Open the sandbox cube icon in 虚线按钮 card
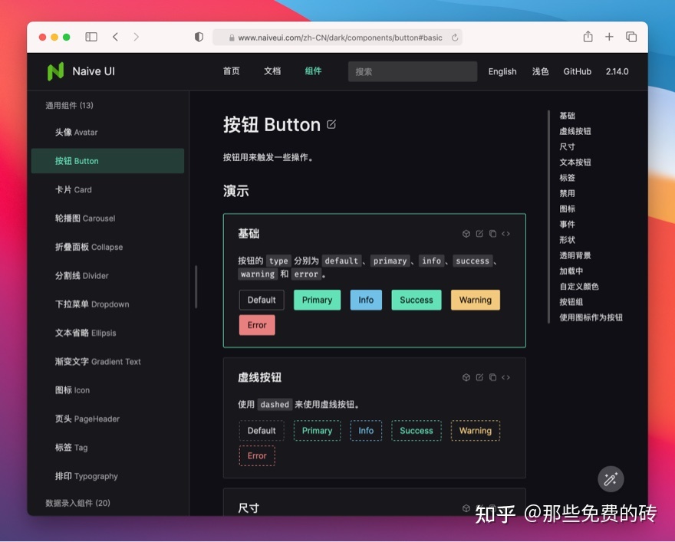 [x=466, y=377]
